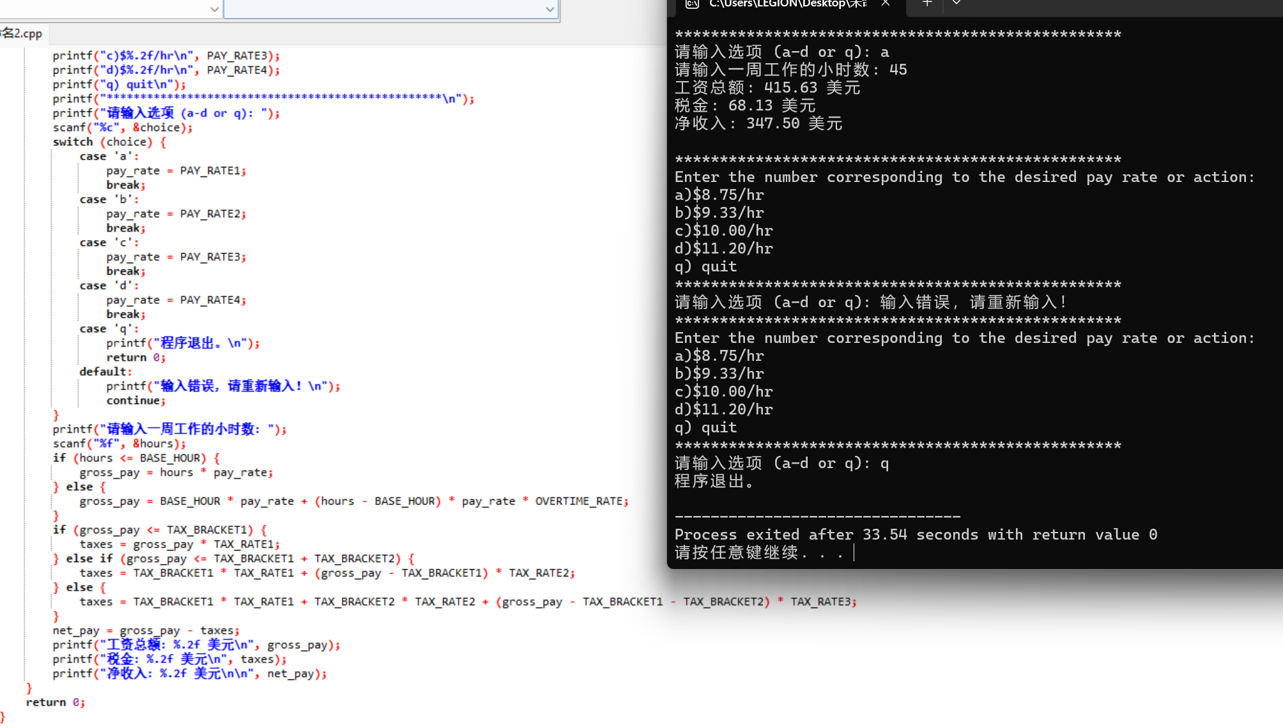
Task: Switch to the 名2.cpp editor tab
Action: pyautogui.click(x=23, y=34)
